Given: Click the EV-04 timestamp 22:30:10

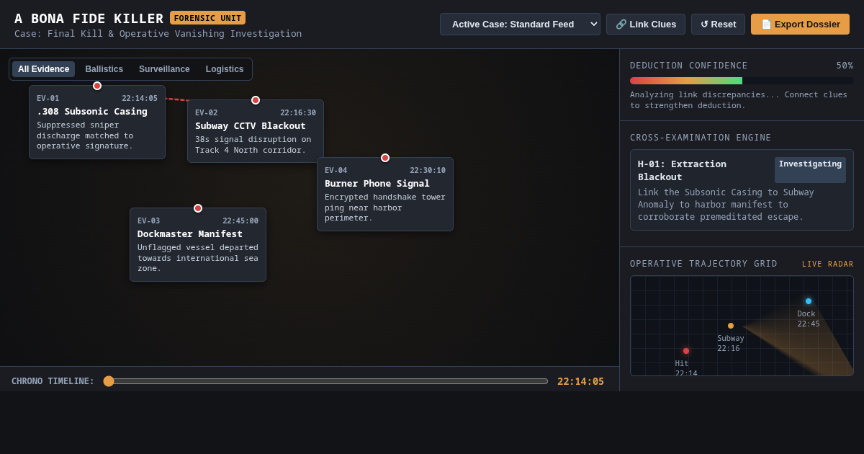Looking at the screenshot, I should [x=428, y=170].
